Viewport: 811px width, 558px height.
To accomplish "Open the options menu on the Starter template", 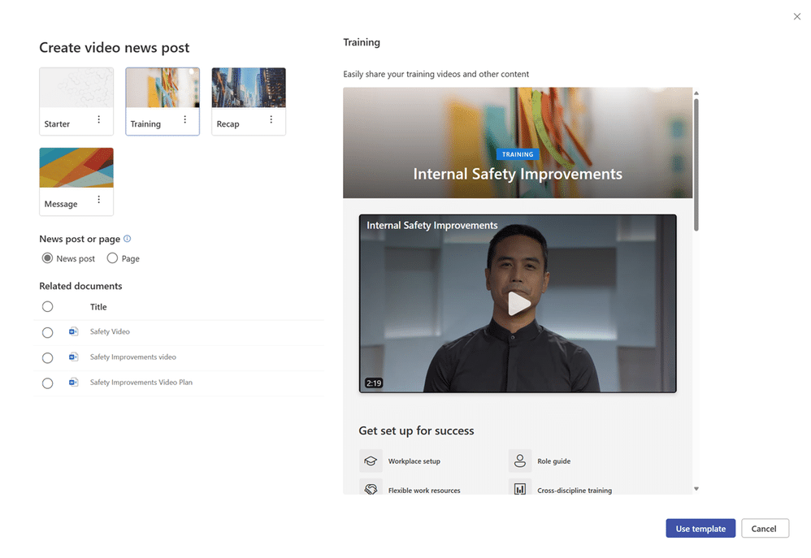I will (99, 119).
